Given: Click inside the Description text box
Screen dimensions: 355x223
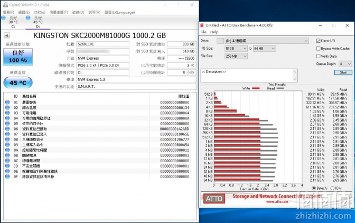Looking at the screenshot, I should pos(247,76).
